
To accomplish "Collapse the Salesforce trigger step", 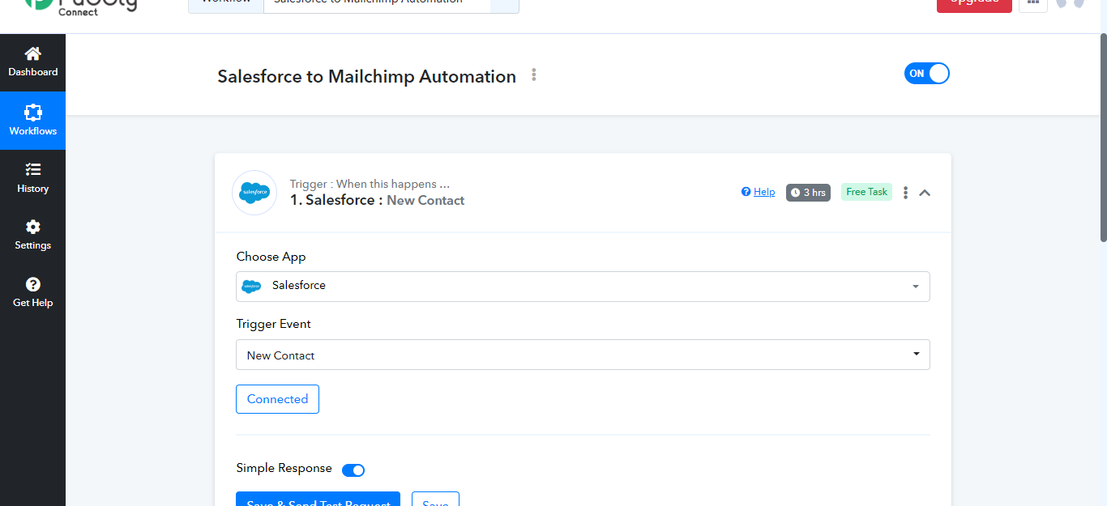I will [x=925, y=193].
